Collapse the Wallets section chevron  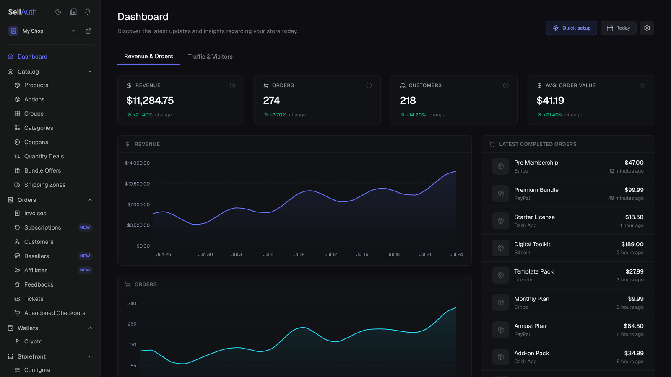pyautogui.click(x=90, y=328)
